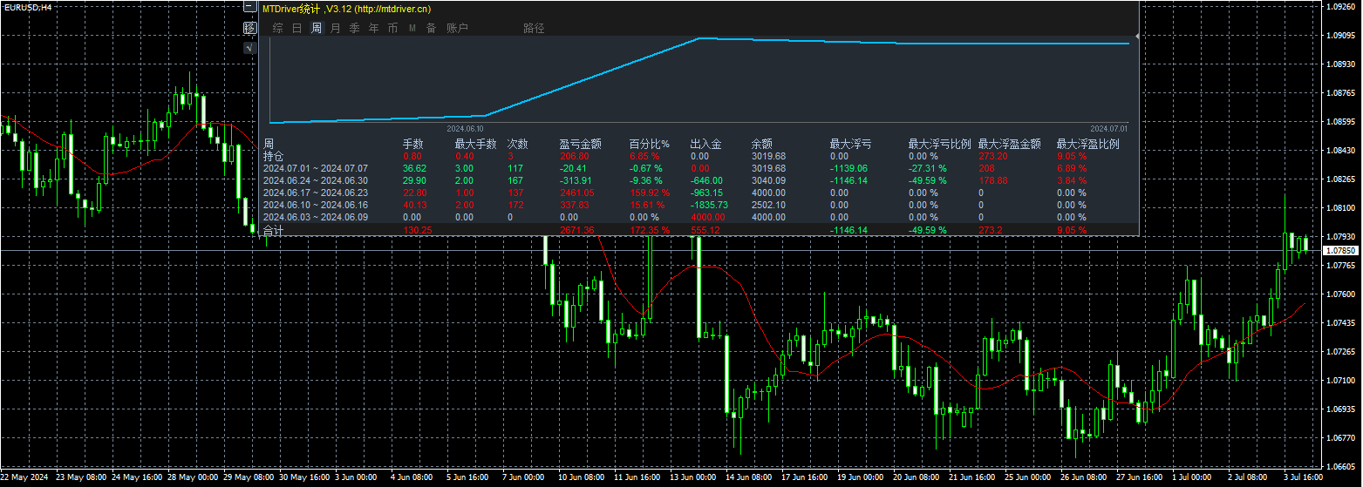This screenshot has width=1363, height=487.
Task: Collapse panel using right edge triangle arrow
Action: click(x=1137, y=36)
